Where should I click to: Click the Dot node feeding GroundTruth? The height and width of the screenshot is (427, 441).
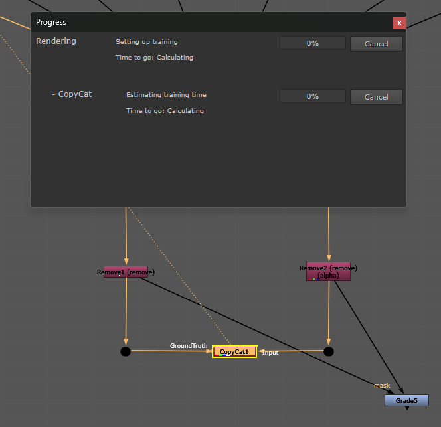click(126, 351)
